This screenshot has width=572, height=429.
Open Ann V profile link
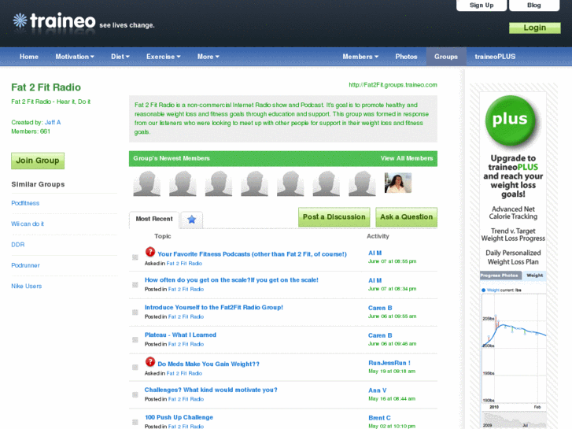coord(377,390)
